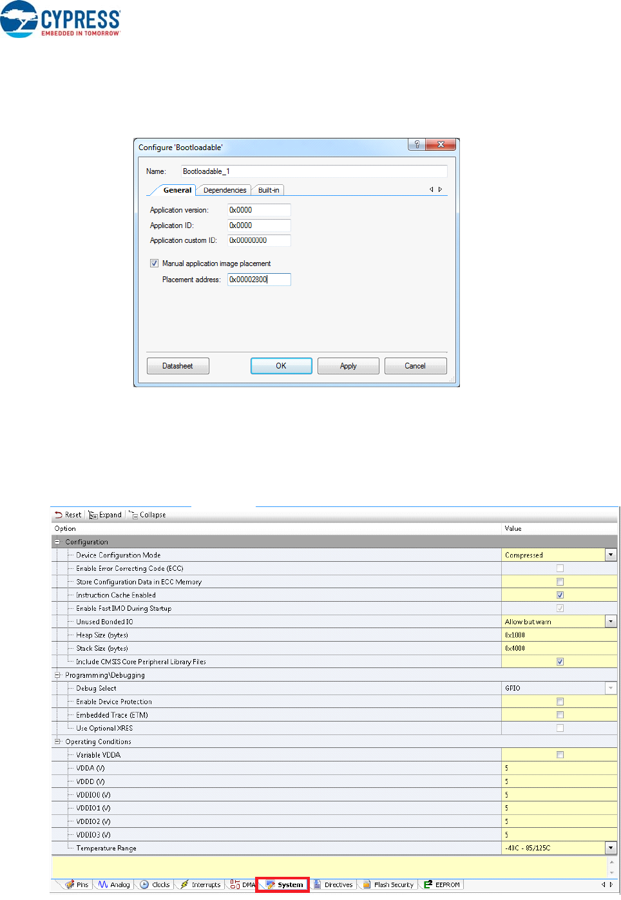
Task: Uncheck Manual application image placement
Action: tap(154, 263)
